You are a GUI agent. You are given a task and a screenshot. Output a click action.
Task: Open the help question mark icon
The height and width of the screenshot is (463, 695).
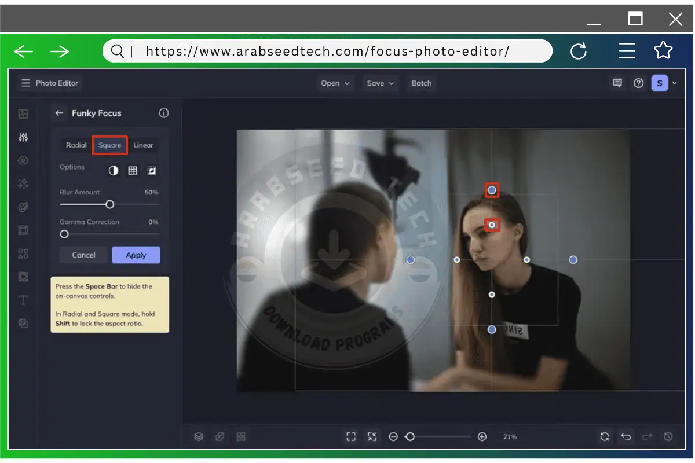[x=638, y=83]
